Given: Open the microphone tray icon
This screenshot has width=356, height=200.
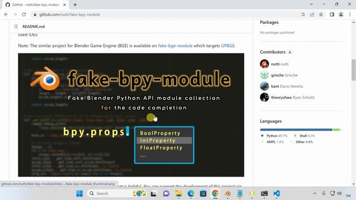Looking at the screenshot, I should [324, 193].
